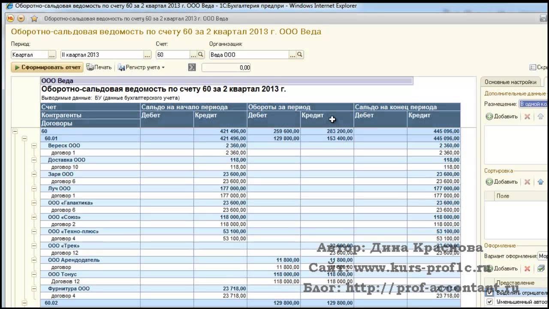Click the favorites star icon
The width and height of the screenshot is (549, 309).
(x=34, y=18)
